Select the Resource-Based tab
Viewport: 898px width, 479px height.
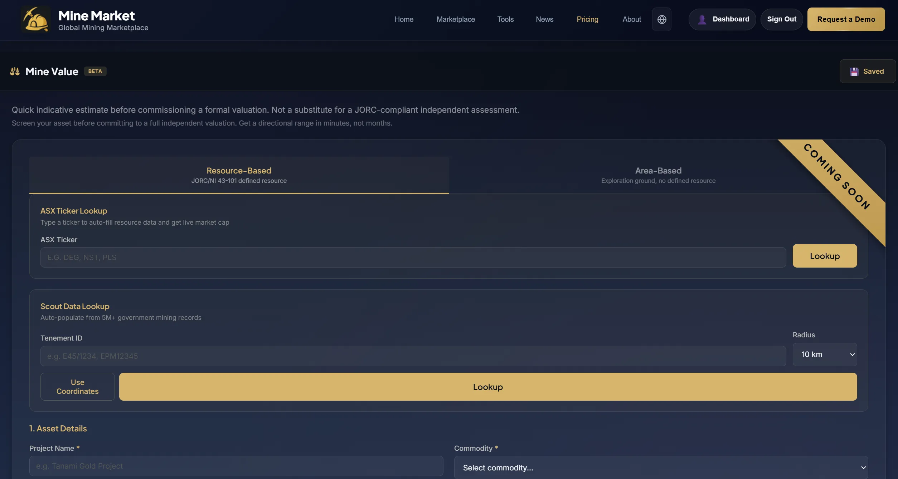(x=239, y=175)
